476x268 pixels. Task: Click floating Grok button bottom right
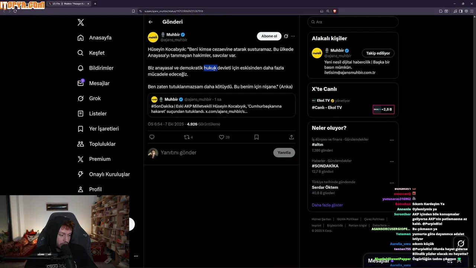(461, 244)
